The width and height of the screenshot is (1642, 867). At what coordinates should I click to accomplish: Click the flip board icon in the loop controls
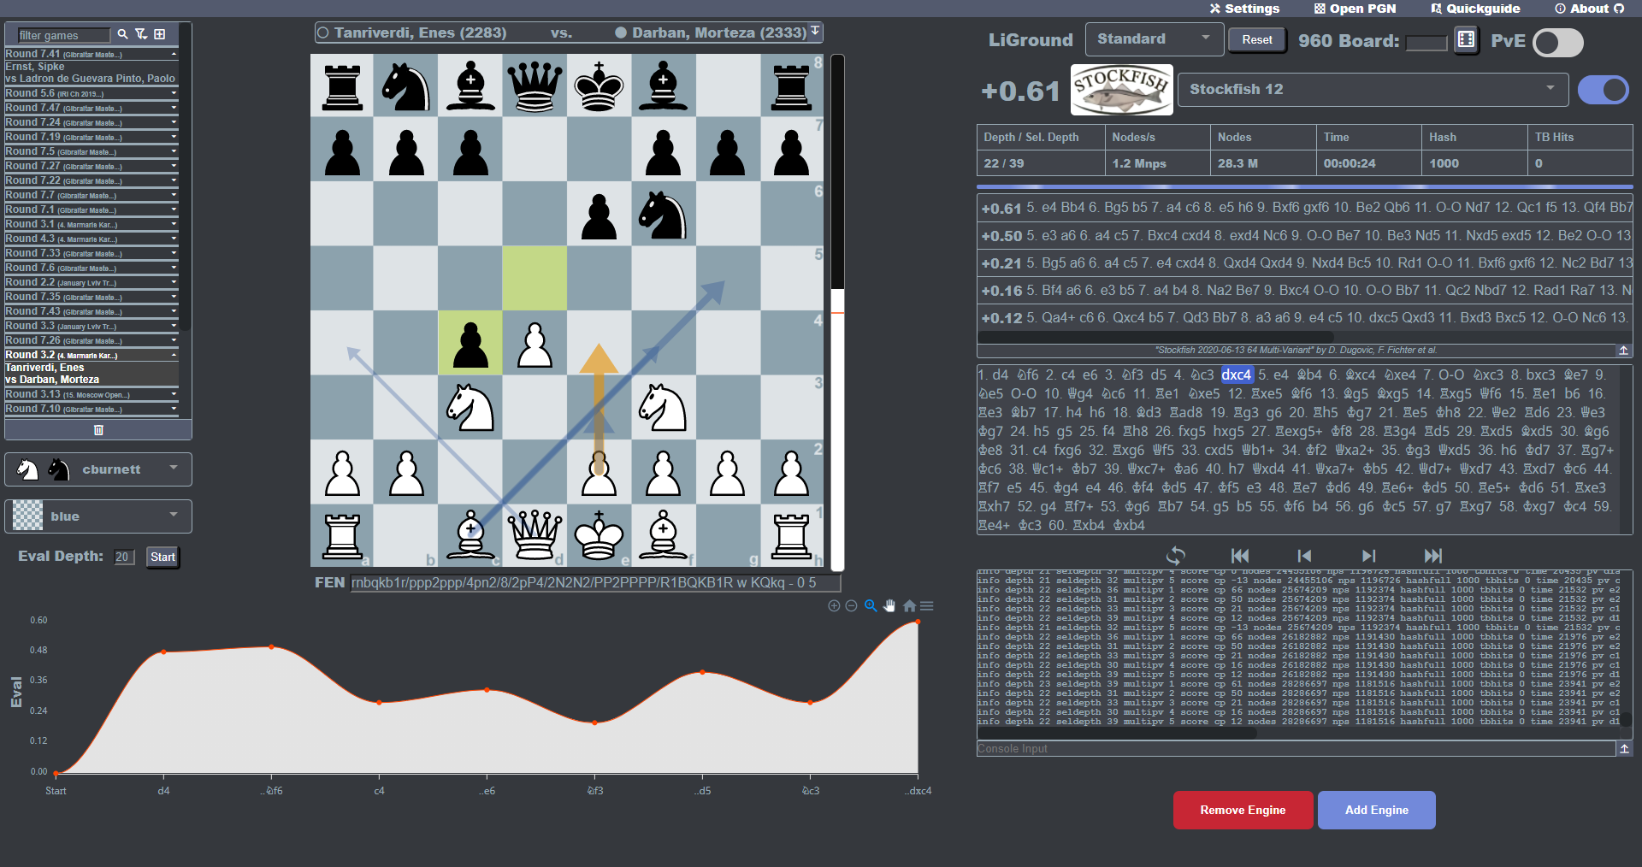click(x=1175, y=556)
